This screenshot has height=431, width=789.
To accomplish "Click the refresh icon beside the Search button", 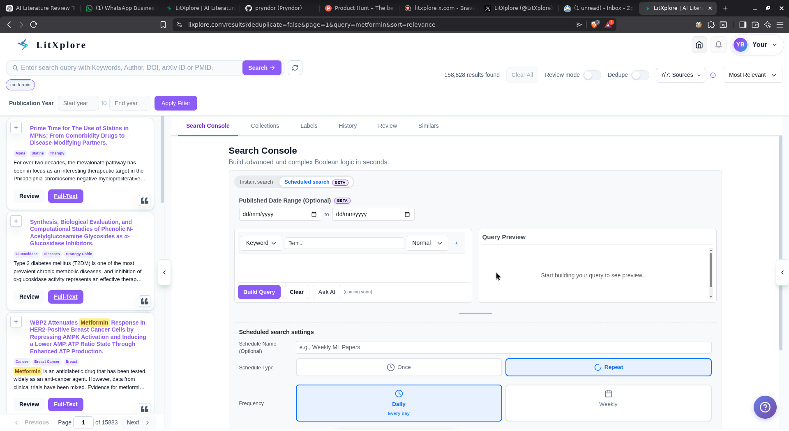I will point(295,67).
